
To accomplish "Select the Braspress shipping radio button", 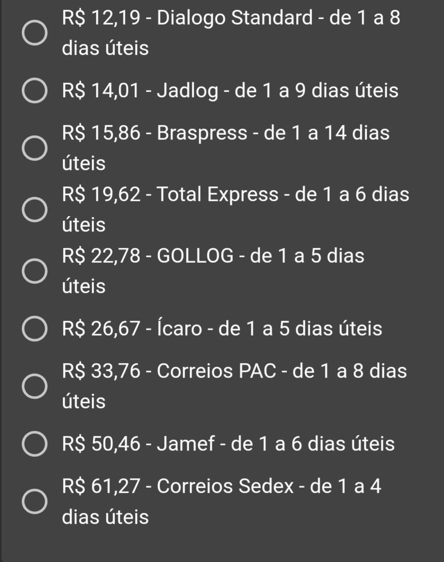I will (35, 148).
